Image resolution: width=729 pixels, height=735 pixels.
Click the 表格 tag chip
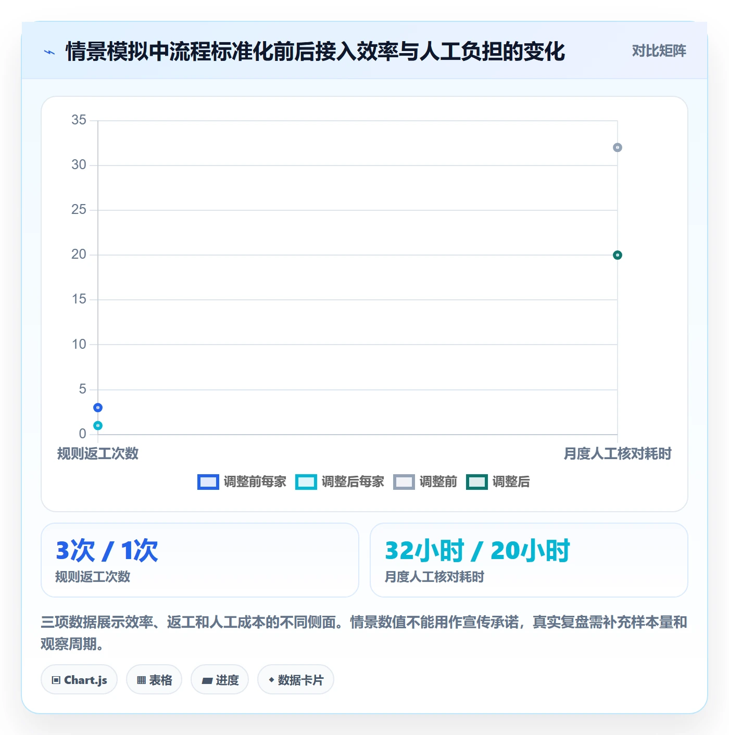pyautogui.click(x=154, y=679)
